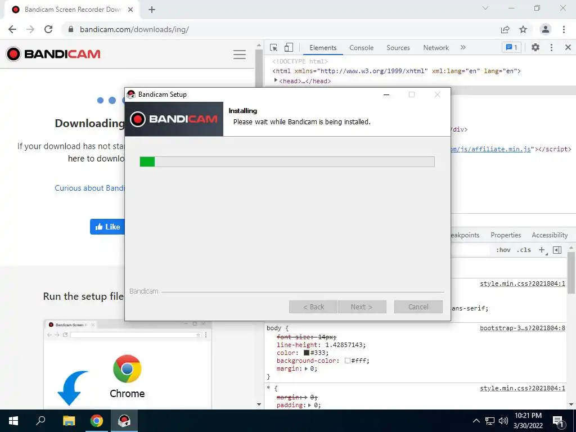Switch to the Elements tab
This screenshot has width=576, height=432.
tap(323, 48)
